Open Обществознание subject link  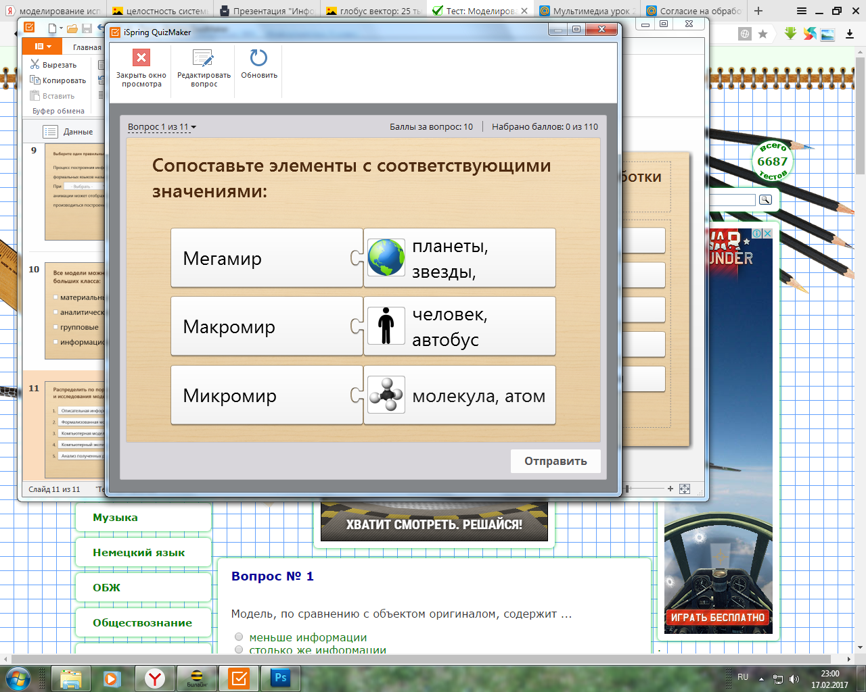[x=142, y=622]
